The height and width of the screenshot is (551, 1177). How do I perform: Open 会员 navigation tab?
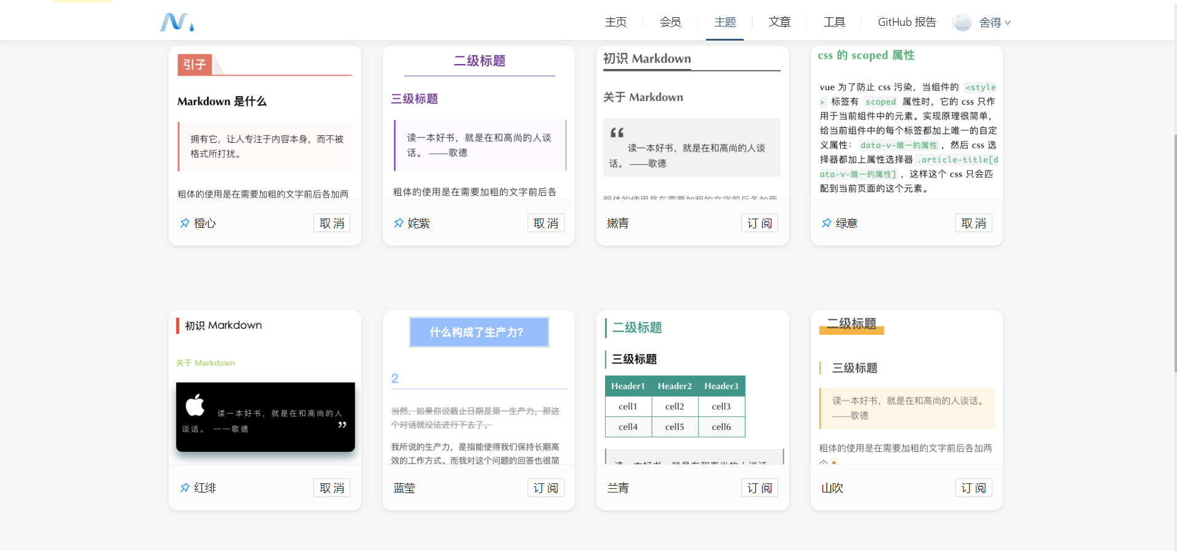(x=670, y=22)
